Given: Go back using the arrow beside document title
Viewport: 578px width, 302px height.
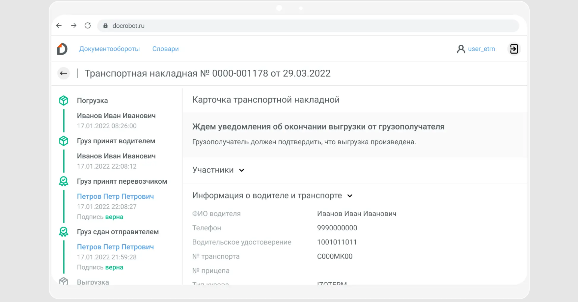Looking at the screenshot, I should (x=64, y=73).
